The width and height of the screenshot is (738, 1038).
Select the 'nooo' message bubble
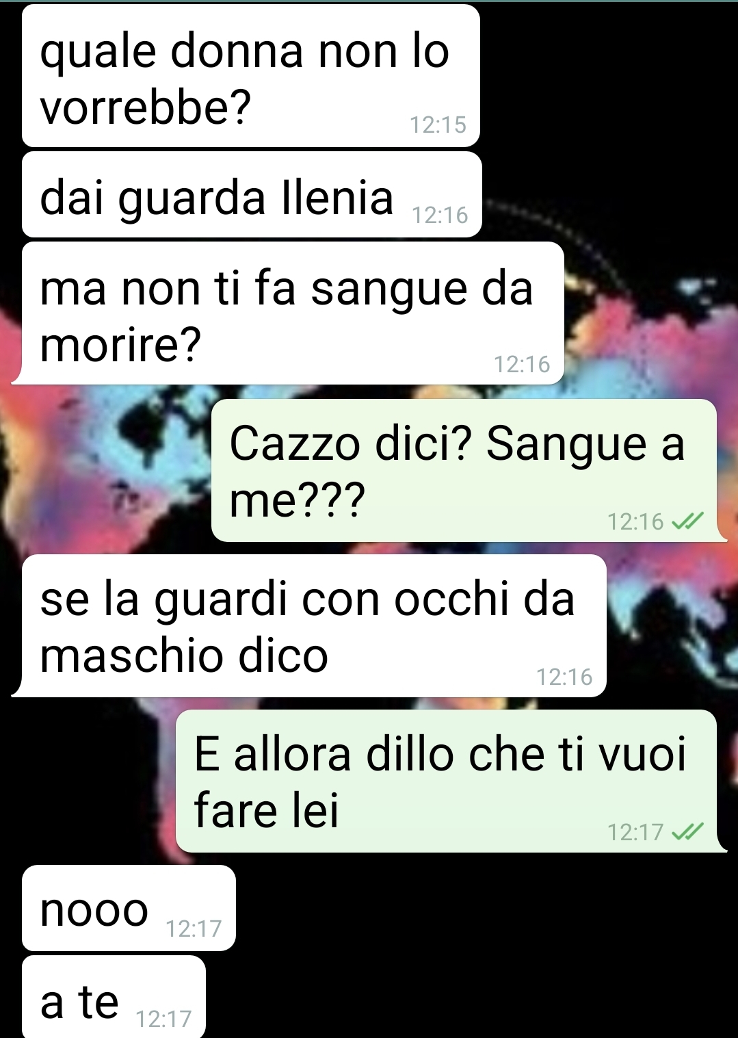pos(129,908)
